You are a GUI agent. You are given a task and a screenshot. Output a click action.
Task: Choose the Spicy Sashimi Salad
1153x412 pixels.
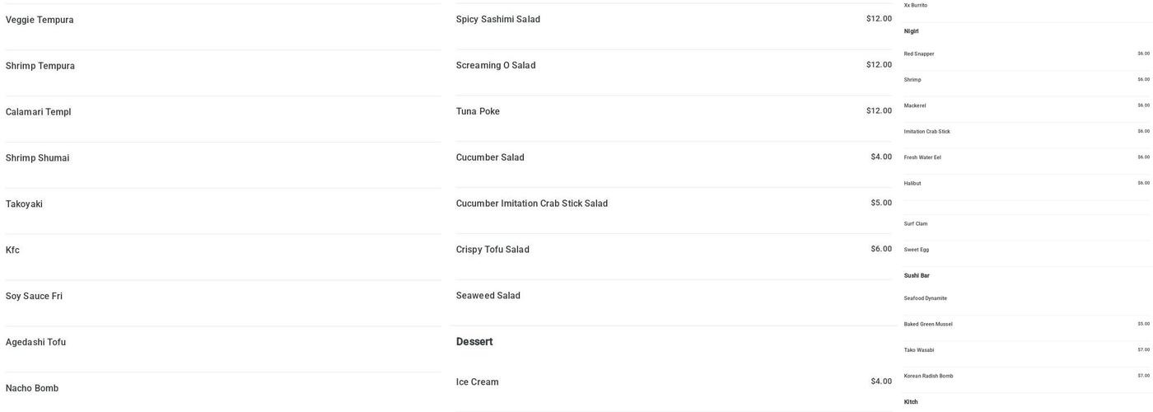(498, 20)
